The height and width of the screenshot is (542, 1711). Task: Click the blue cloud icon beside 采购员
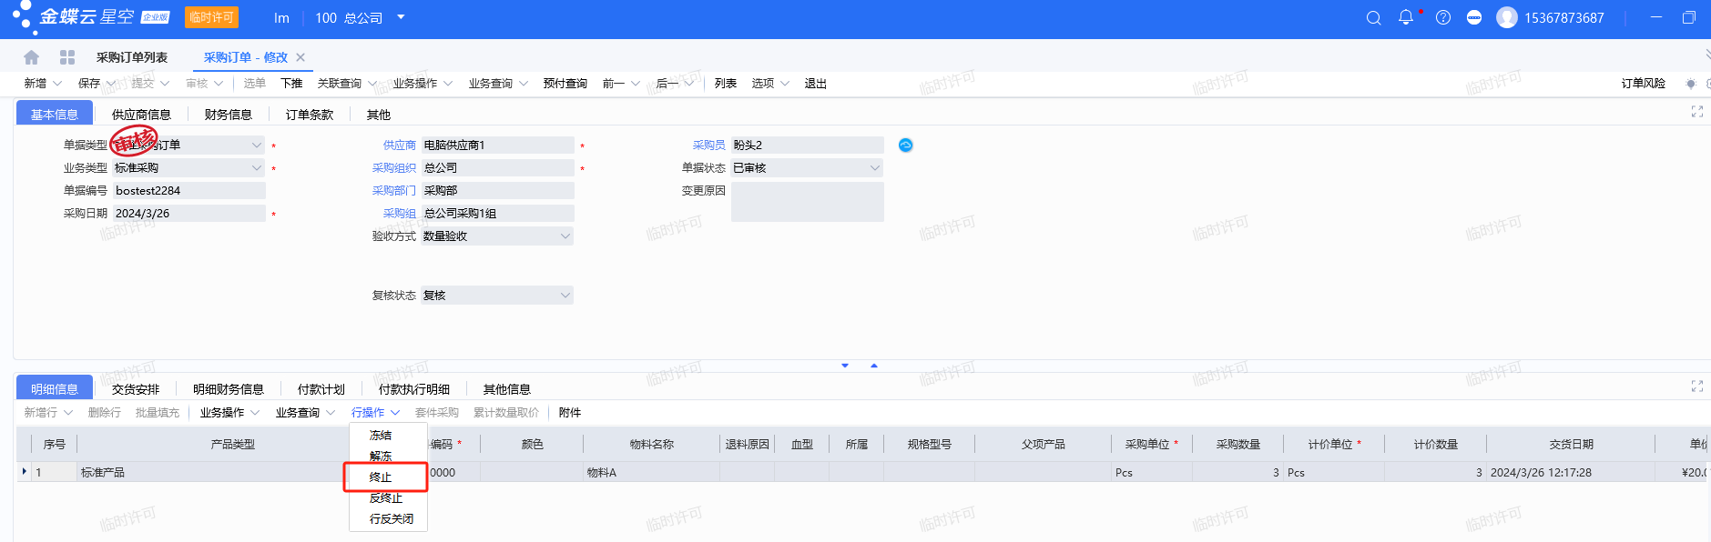click(906, 145)
